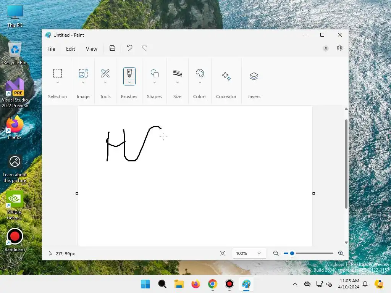
Task: Select the Brushes tool icon
Action: click(129, 74)
